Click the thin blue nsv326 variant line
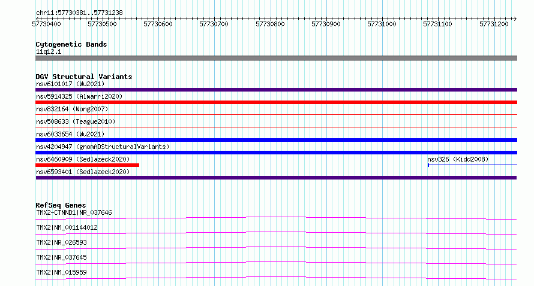This screenshot has height=286, width=534. 472,165
